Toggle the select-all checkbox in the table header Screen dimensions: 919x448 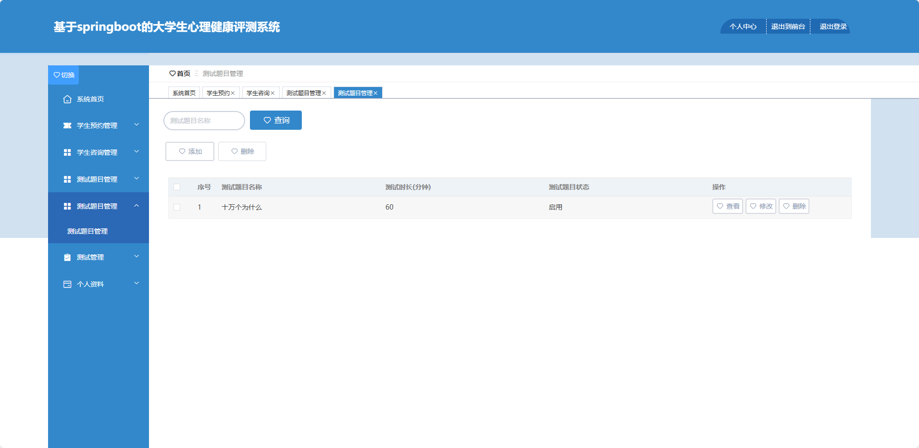pos(177,187)
